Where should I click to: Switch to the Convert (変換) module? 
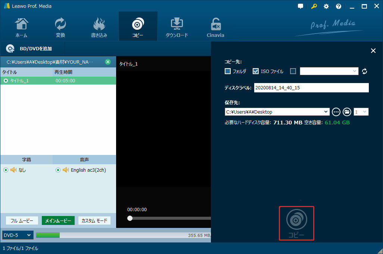pos(60,27)
